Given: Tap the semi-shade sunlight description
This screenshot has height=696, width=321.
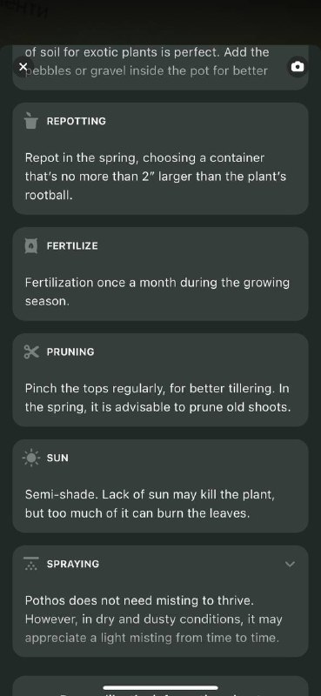Looking at the screenshot, I should coord(150,504).
